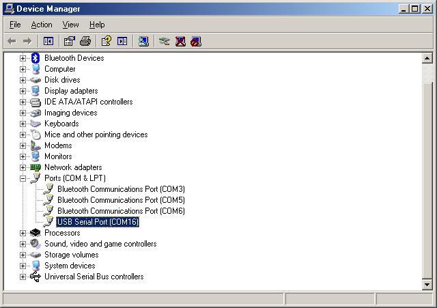Image resolution: width=437 pixels, height=308 pixels.
Task: Open the Action menu
Action: click(42, 25)
